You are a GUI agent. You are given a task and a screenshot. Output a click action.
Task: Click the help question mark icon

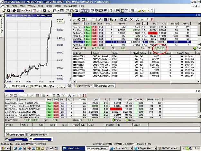111,11
